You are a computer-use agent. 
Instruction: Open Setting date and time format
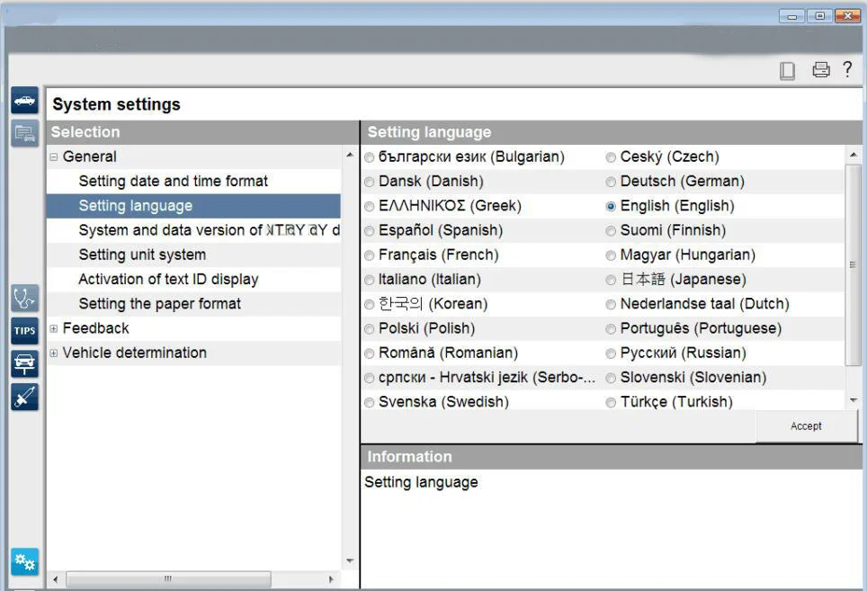pyautogui.click(x=173, y=182)
